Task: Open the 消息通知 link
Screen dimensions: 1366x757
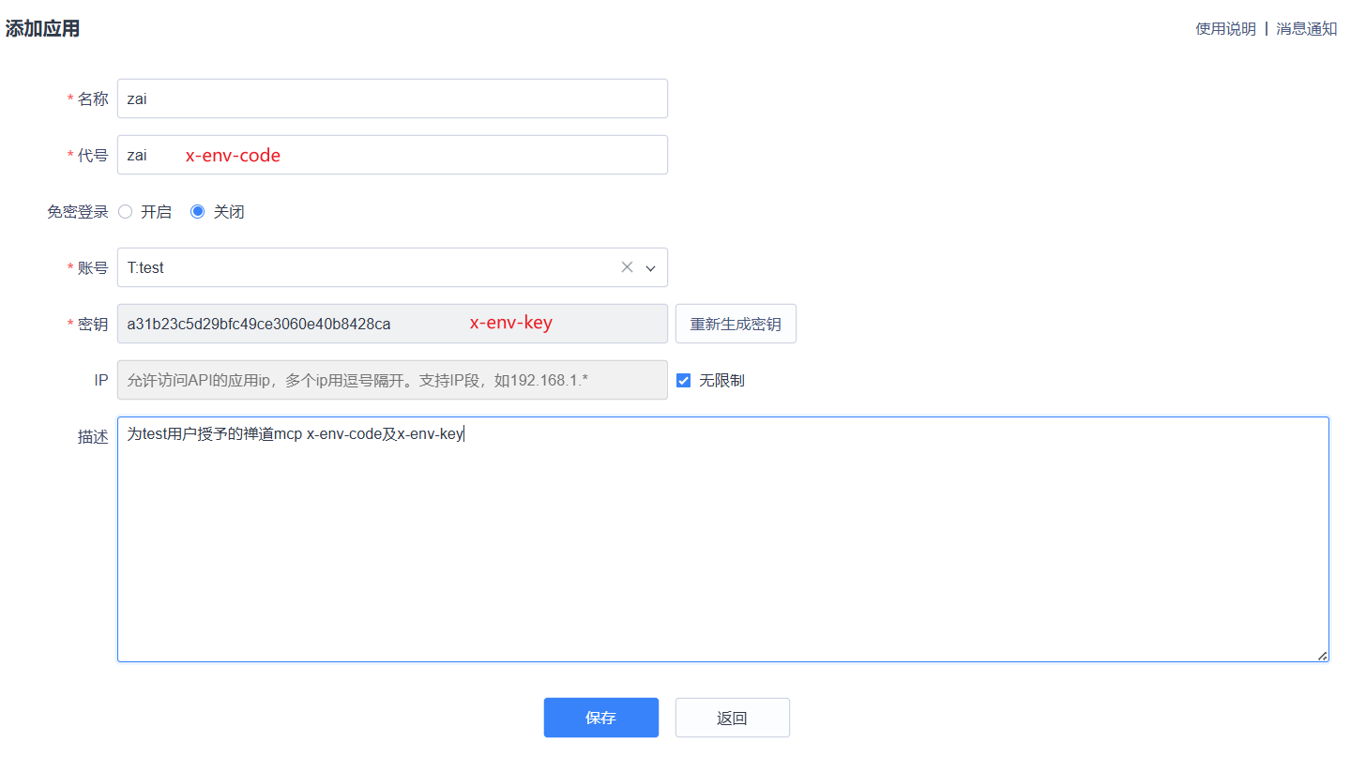Action: 1306,29
